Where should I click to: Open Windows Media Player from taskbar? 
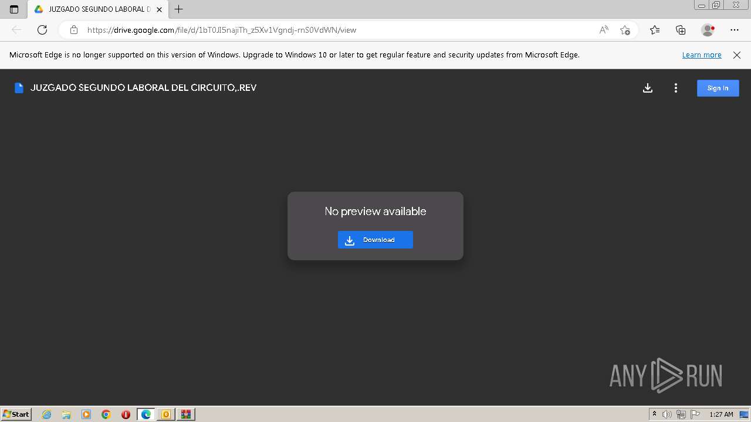86,414
